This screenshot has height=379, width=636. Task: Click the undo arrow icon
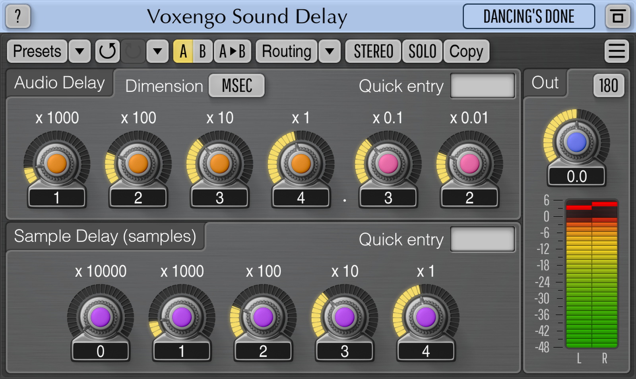point(107,51)
